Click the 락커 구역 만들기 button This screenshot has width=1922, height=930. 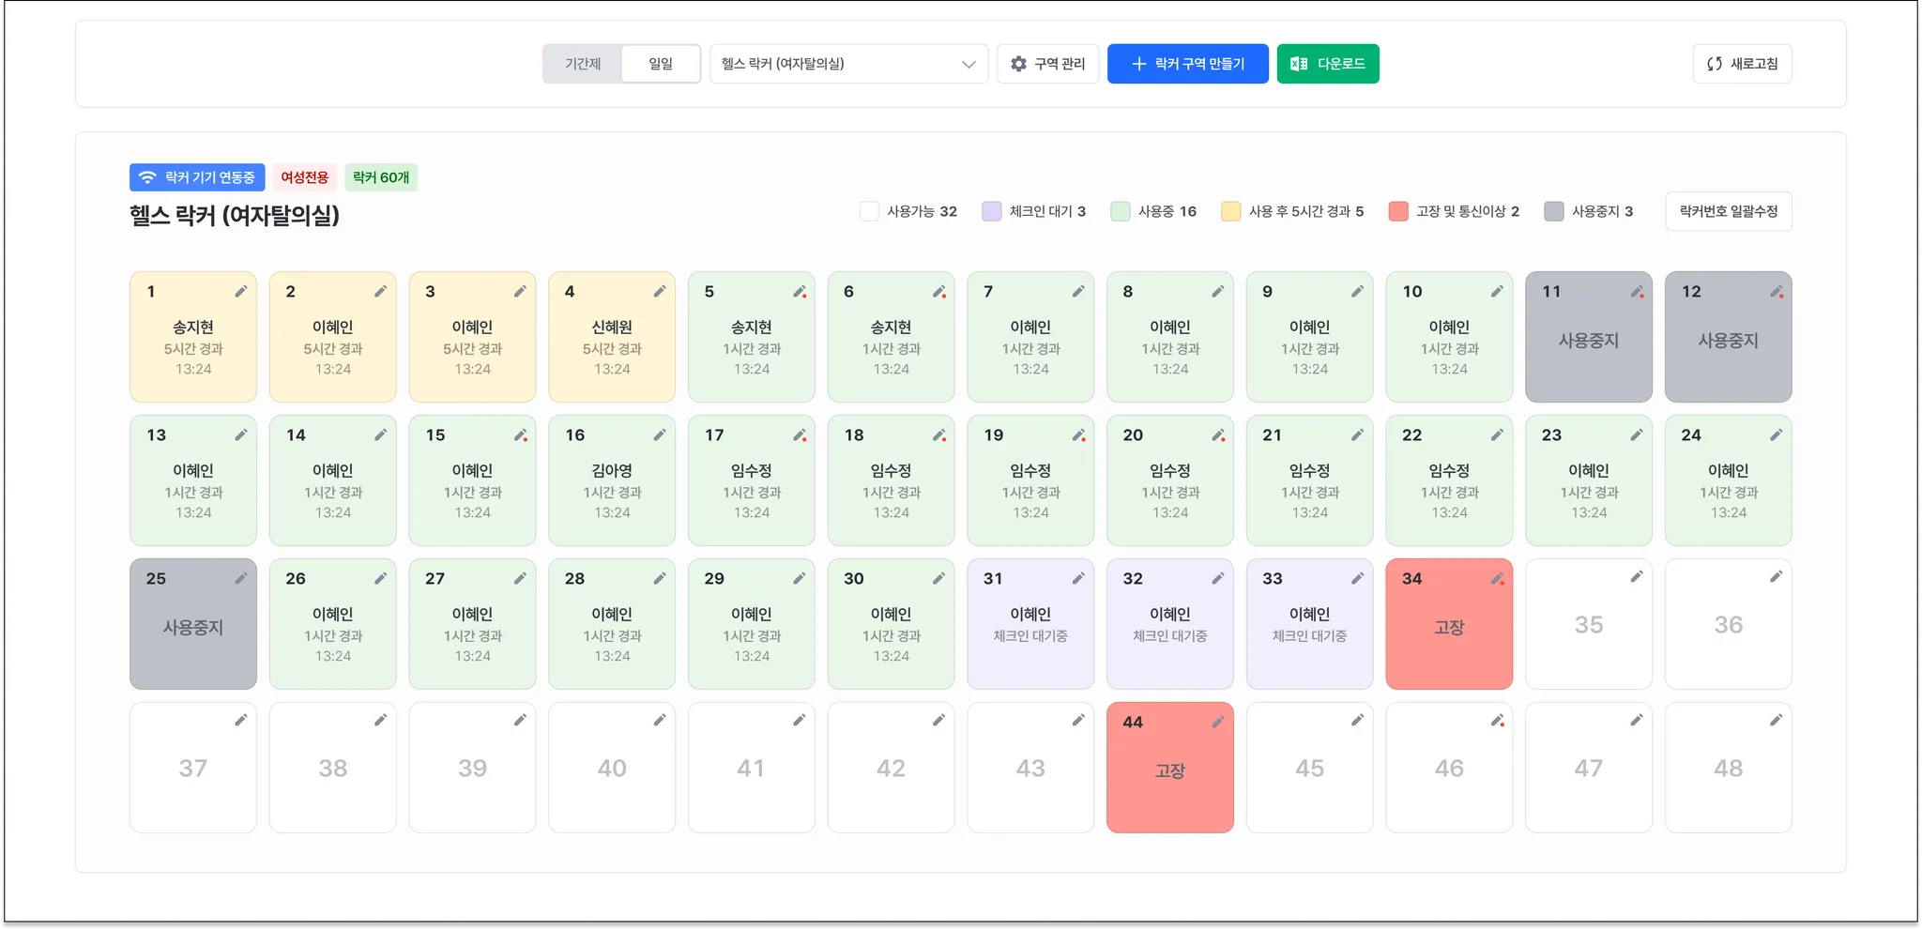1187,64
